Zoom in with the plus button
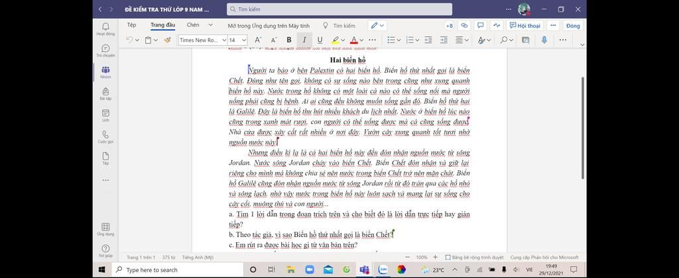Image resolution: width=679 pixels, height=278 pixels. coord(435,257)
